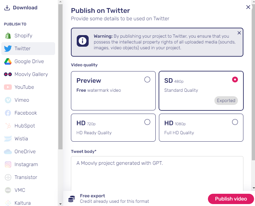Click sidebar scrollbar down arrow

60,204
